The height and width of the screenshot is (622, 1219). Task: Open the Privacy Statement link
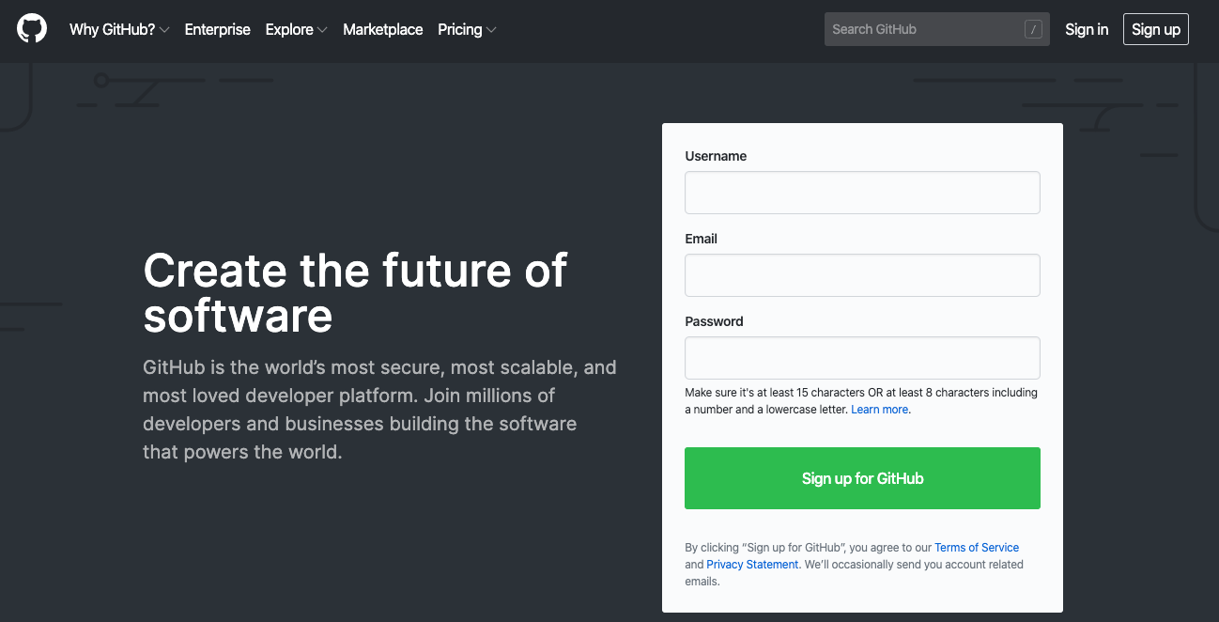coord(752,564)
